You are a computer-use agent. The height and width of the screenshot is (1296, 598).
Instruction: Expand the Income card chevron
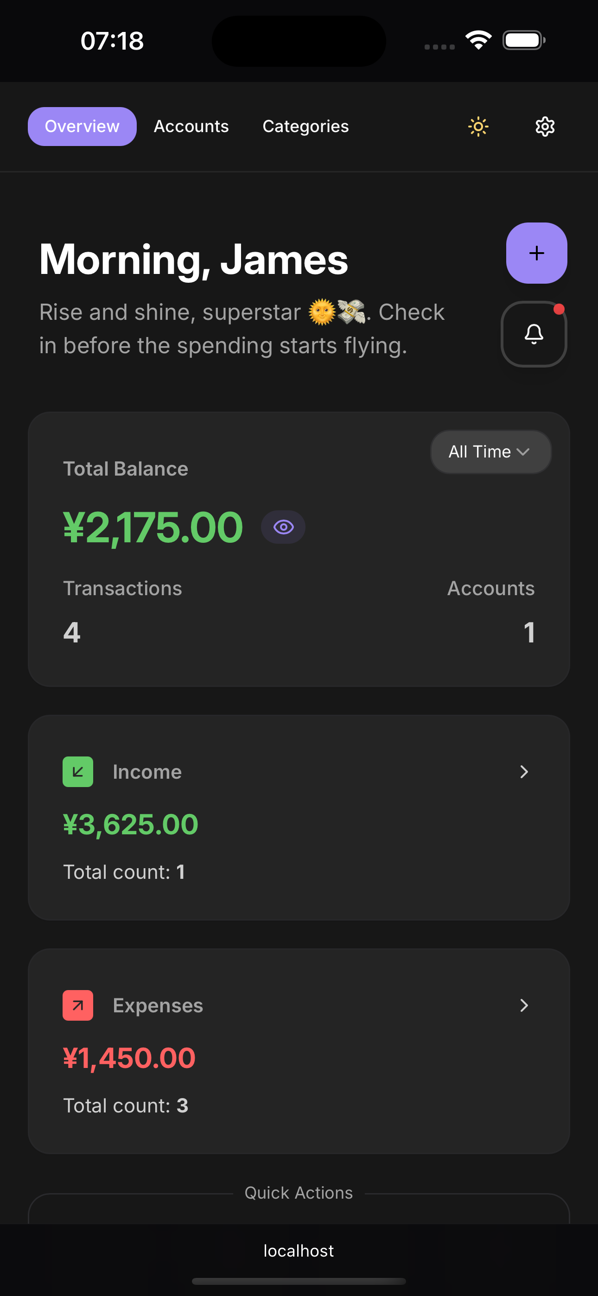click(x=524, y=772)
